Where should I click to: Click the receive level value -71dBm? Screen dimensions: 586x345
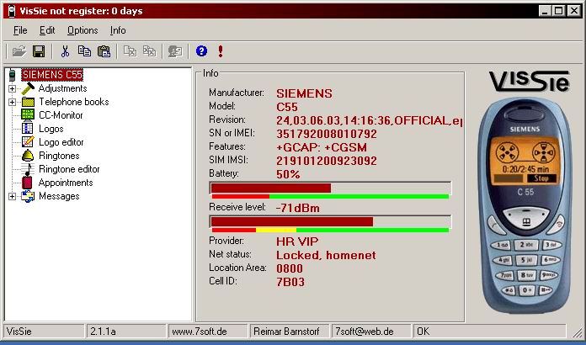tap(298, 208)
